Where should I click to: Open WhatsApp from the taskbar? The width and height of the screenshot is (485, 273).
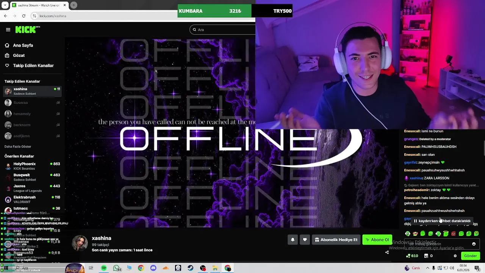[x=117, y=268]
